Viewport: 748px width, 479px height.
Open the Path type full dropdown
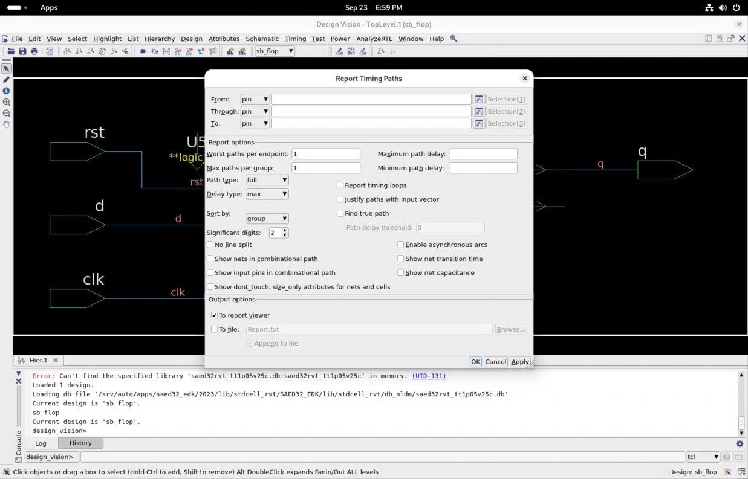[x=267, y=180]
